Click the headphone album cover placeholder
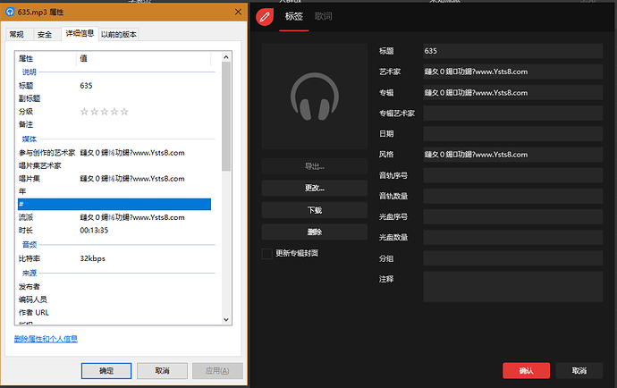 pos(314,97)
